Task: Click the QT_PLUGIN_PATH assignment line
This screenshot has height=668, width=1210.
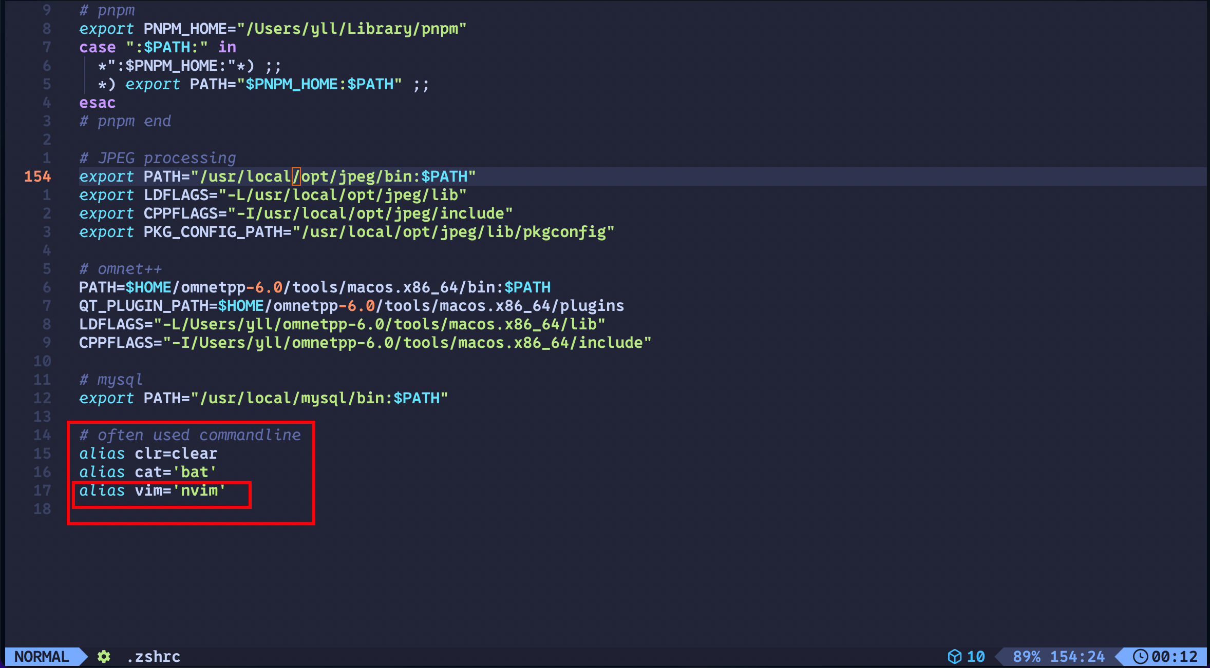Action: 351,306
